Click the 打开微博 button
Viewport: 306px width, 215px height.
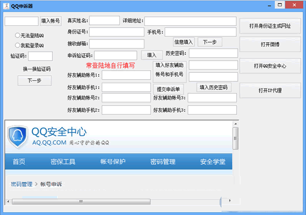point(270,45)
